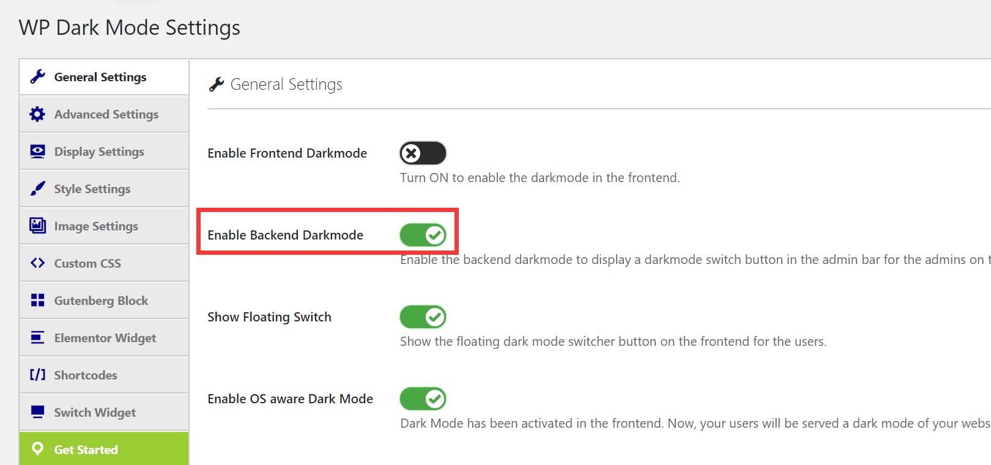
Task: Click the monitor icon for Display Settings
Action: tap(37, 152)
